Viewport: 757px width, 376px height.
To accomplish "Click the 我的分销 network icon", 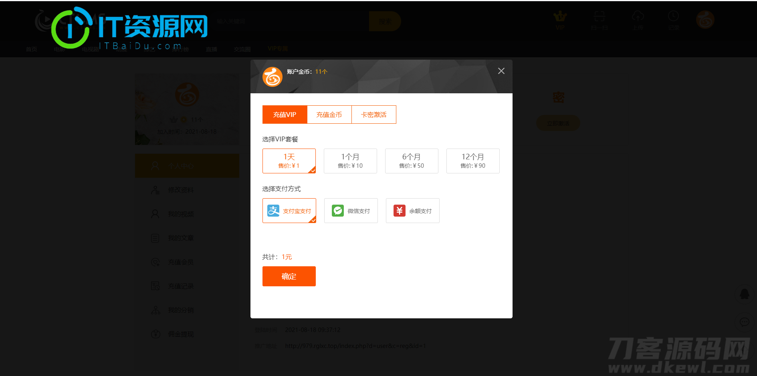I will (x=155, y=310).
